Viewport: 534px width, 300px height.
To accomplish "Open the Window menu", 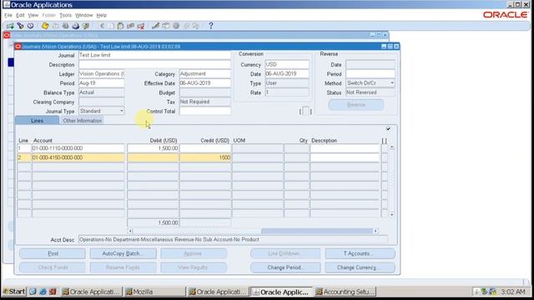I will 83,15.
